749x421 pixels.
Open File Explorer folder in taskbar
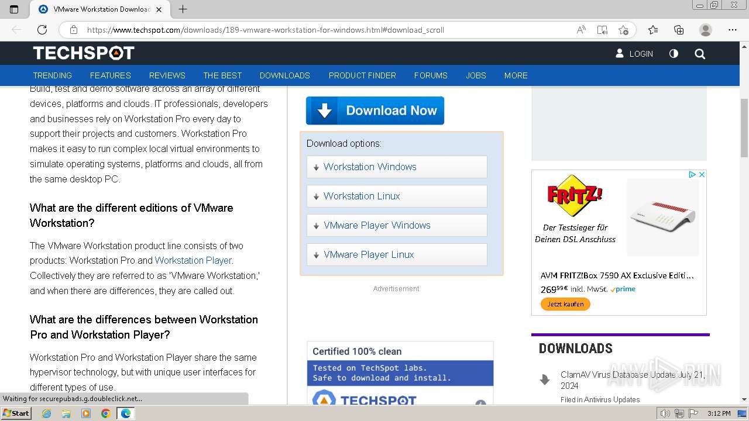tap(66, 413)
